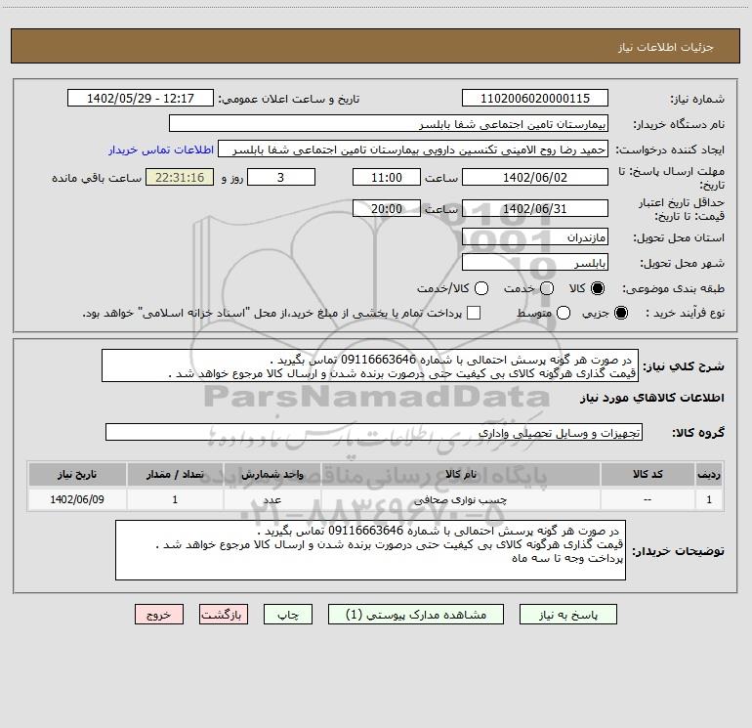This screenshot has height=728, width=752.
Task: Open the اطلاعات تماس خریدار link
Action: (161, 150)
